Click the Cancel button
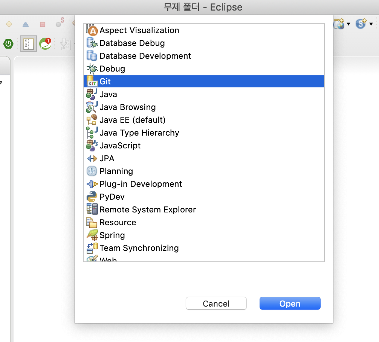The height and width of the screenshot is (342, 379). [216, 303]
